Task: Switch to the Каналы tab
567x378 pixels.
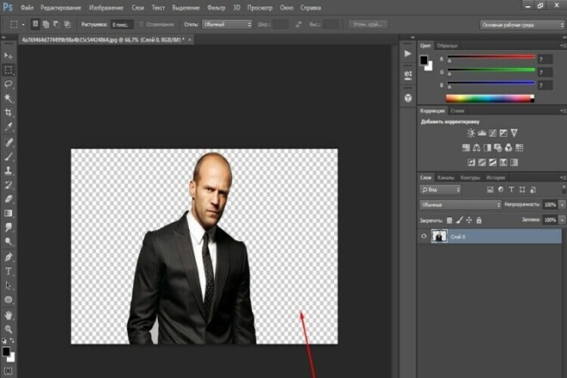Action: [x=446, y=178]
